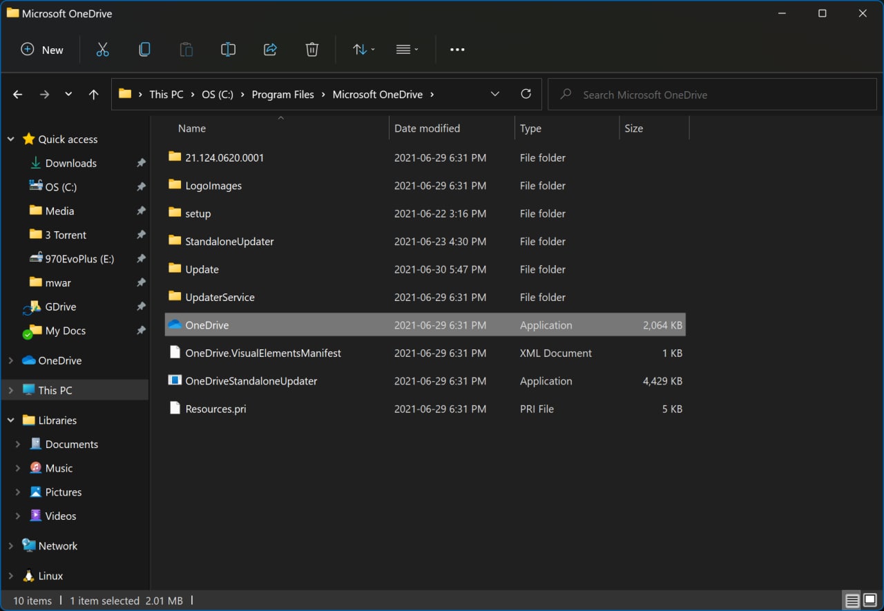Open My Docs in the sidebar
This screenshot has width=884, height=611.
65,331
